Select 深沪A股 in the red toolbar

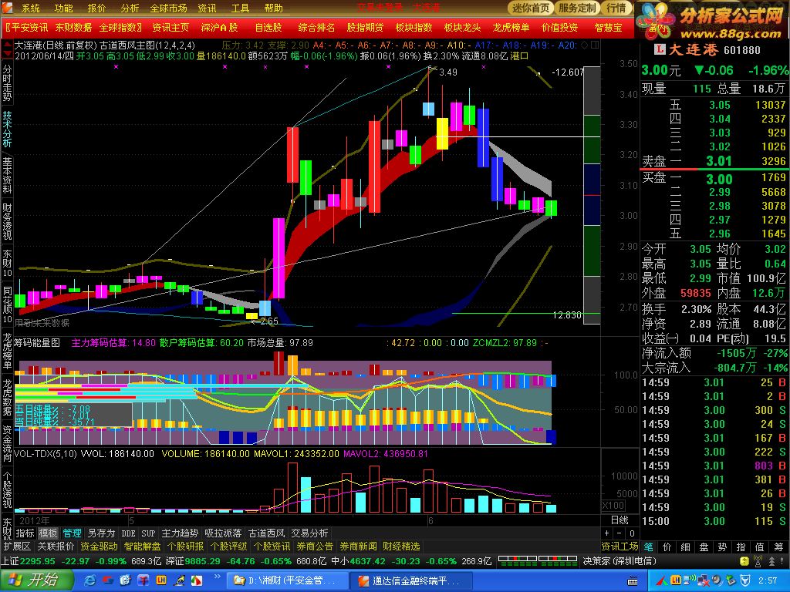coord(219,27)
